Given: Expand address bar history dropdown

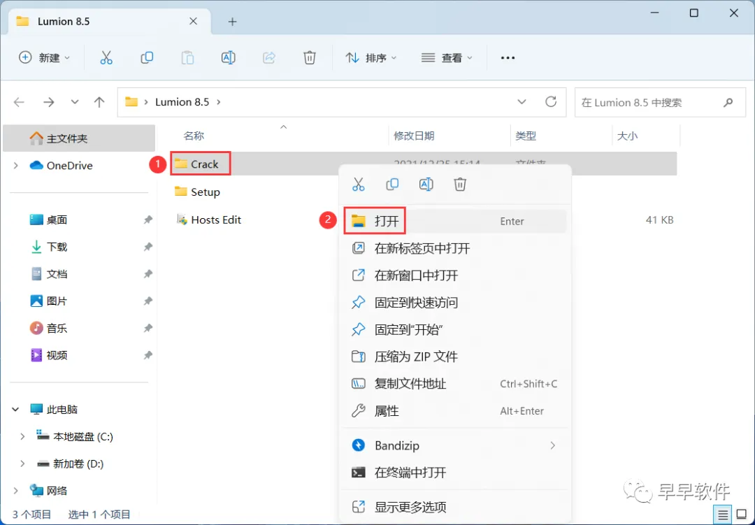Looking at the screenshot, I should tap(522, 102).
